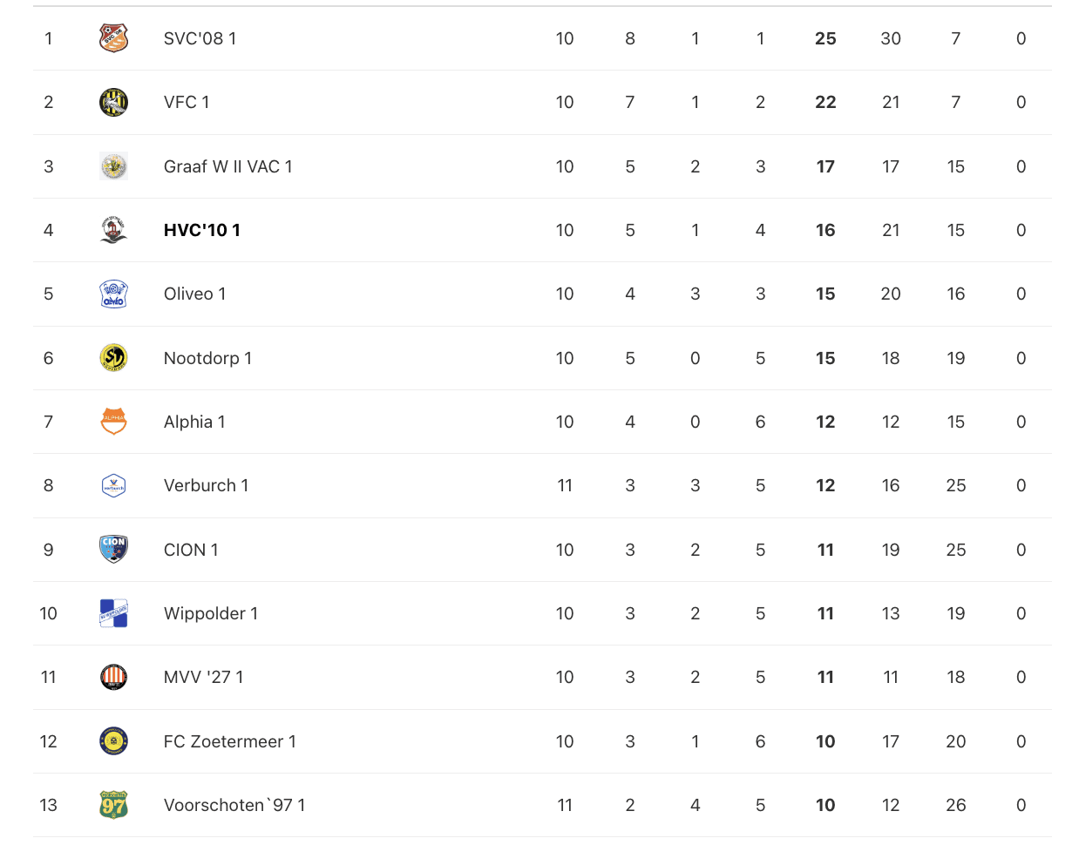The height and width of the screenshot is (845, 1079).
Task: Click the Oliveo club crest
Action: pyautogui.click(x=113, y=294)
